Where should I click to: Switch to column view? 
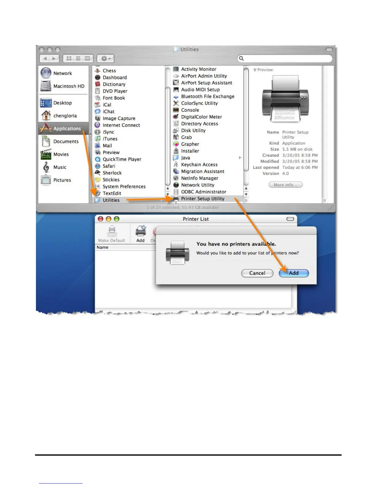click(88, 58)
